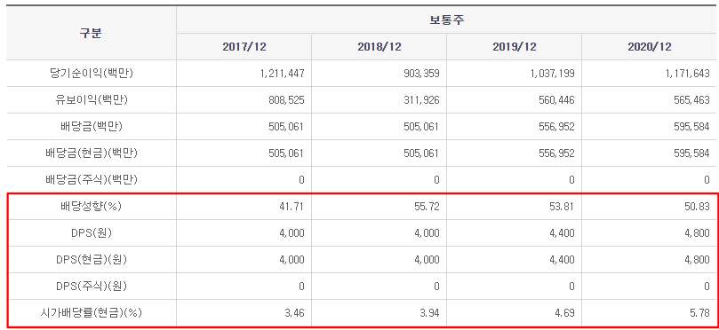Image resolution: width=719 pixels, height=330 pixels.
Task: Select net income value 1,211,447
Action: click(282, 74)
